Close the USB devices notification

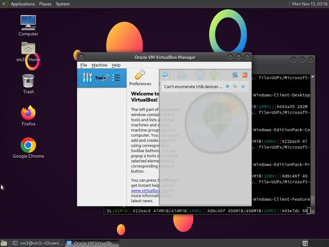[243, 86]
